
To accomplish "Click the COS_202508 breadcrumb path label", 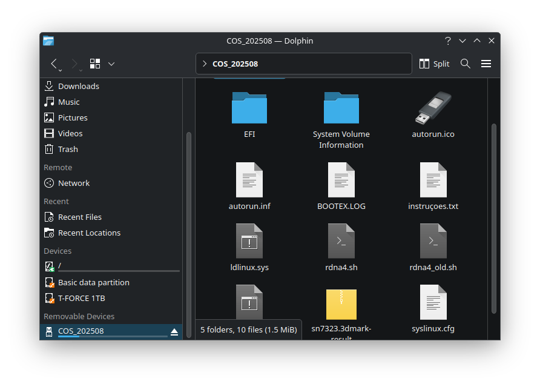I will [x=235, y=64].
